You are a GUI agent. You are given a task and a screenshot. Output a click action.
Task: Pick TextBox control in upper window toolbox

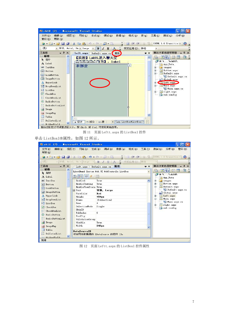coord(48,67)
